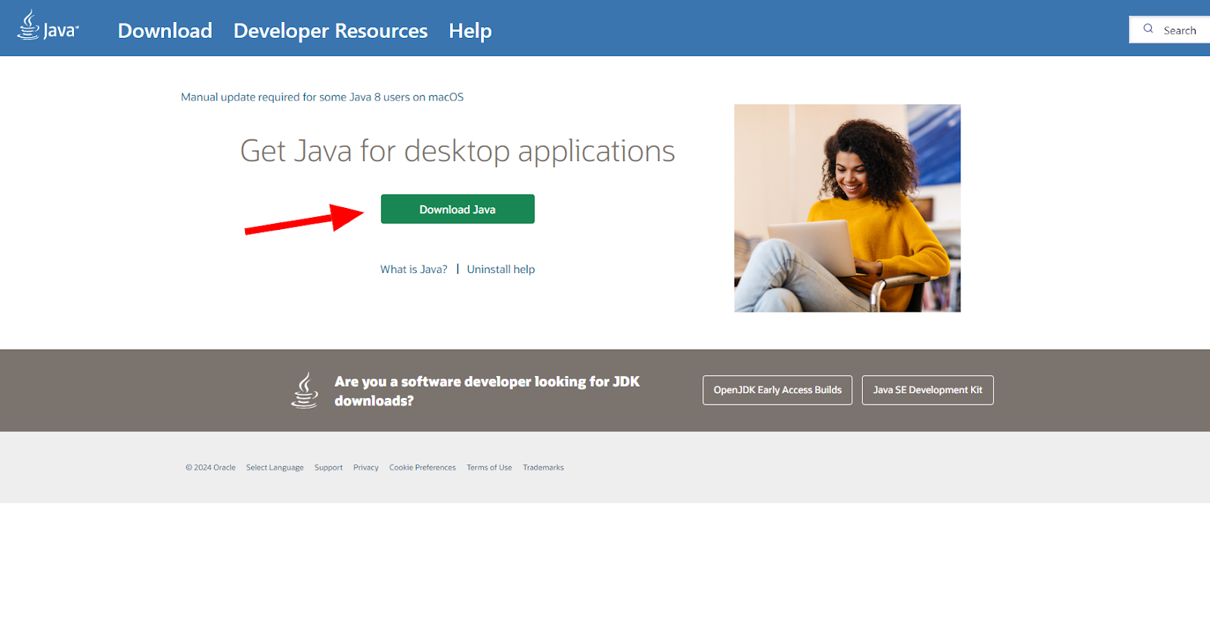Screen dimensions: 1210x630
Task: Open the What is Java? link
Action: [414, 269]
